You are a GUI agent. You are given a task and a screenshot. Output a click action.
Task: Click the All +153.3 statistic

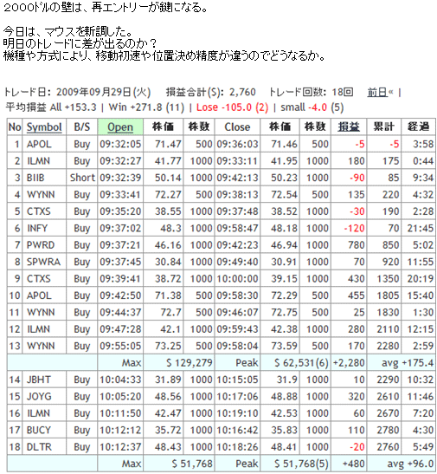73,107
